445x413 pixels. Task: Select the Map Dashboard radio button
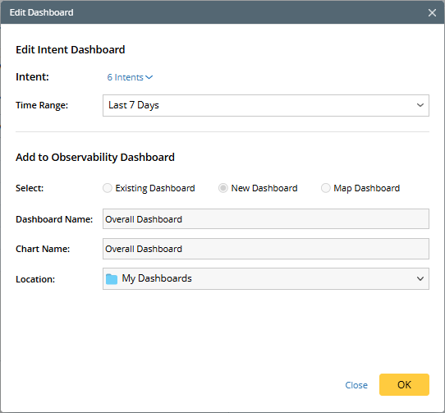click(325, 188)
